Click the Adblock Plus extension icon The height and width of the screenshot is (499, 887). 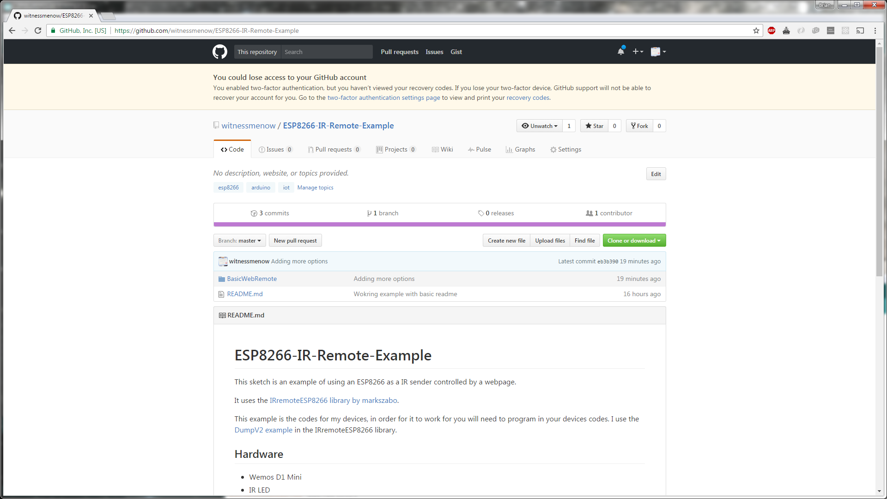[772, 30]
